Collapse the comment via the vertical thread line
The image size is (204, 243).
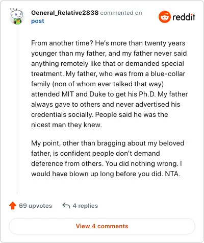[17, 109]
